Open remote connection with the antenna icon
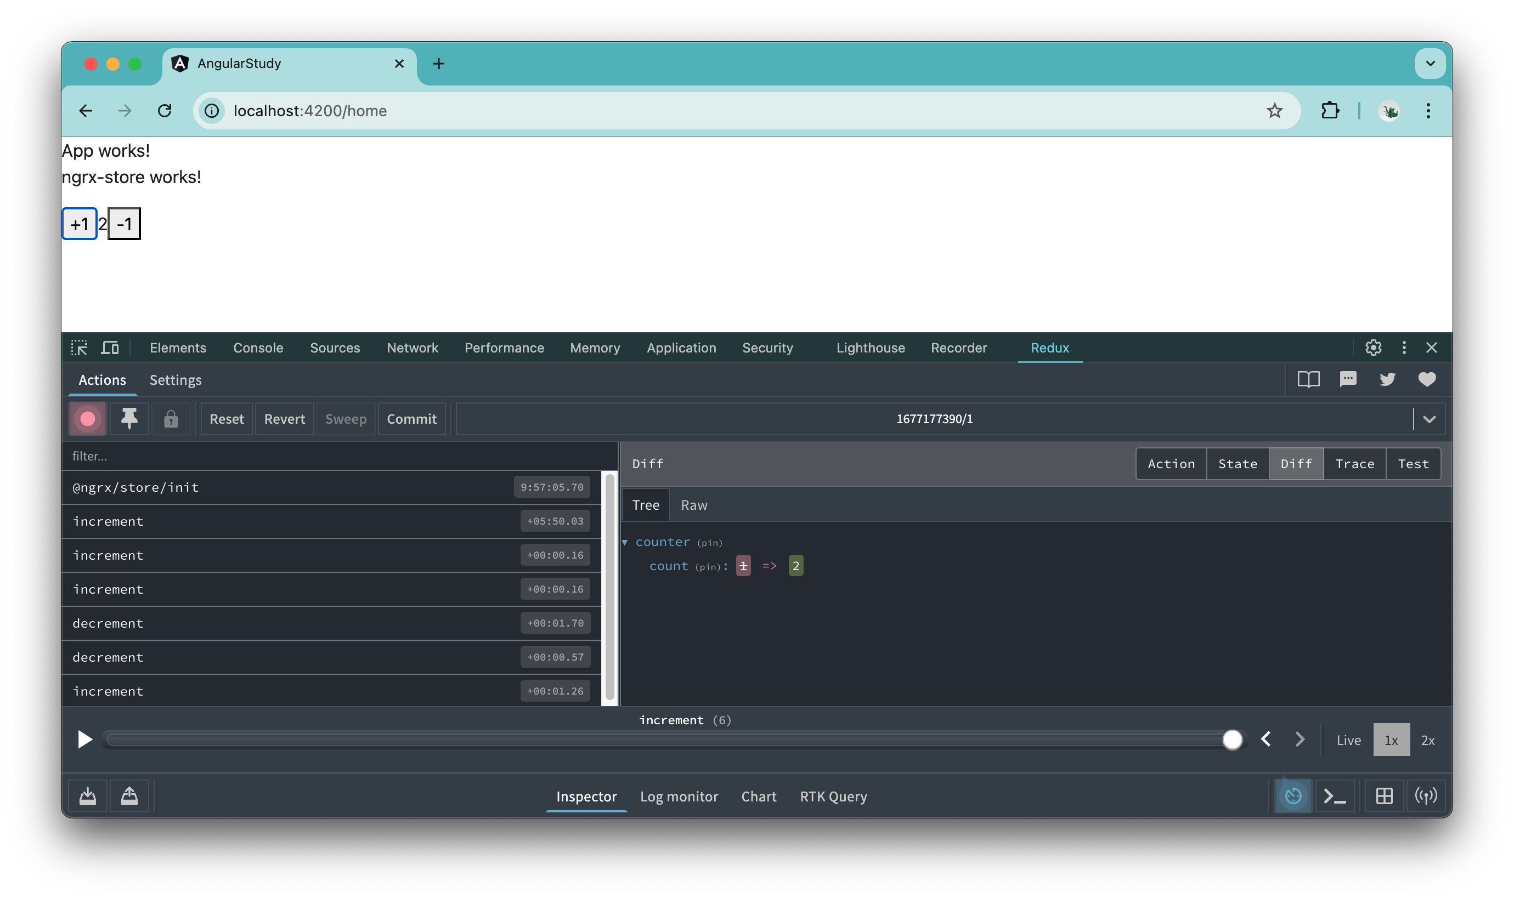Screen dimensions: 1514x899 click(1427, 796)
